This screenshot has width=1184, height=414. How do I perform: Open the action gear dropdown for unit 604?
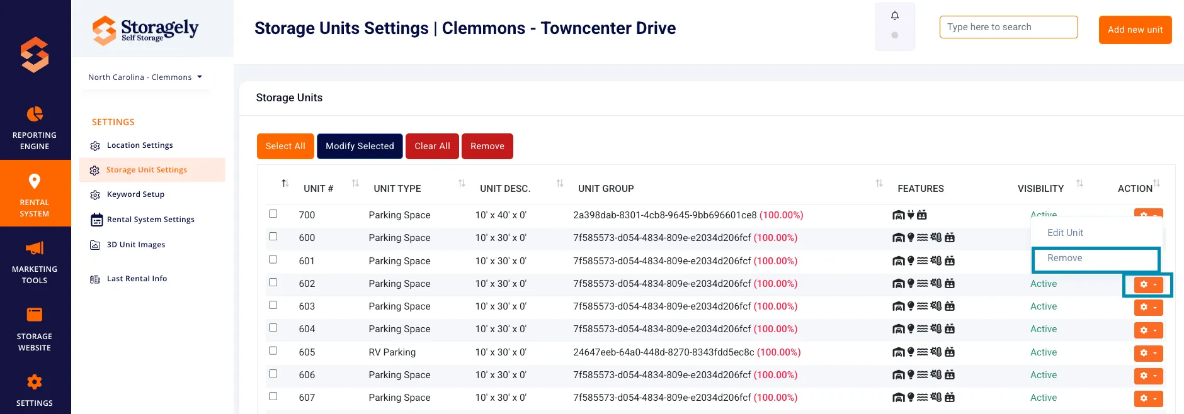(x=1148, y=330)
